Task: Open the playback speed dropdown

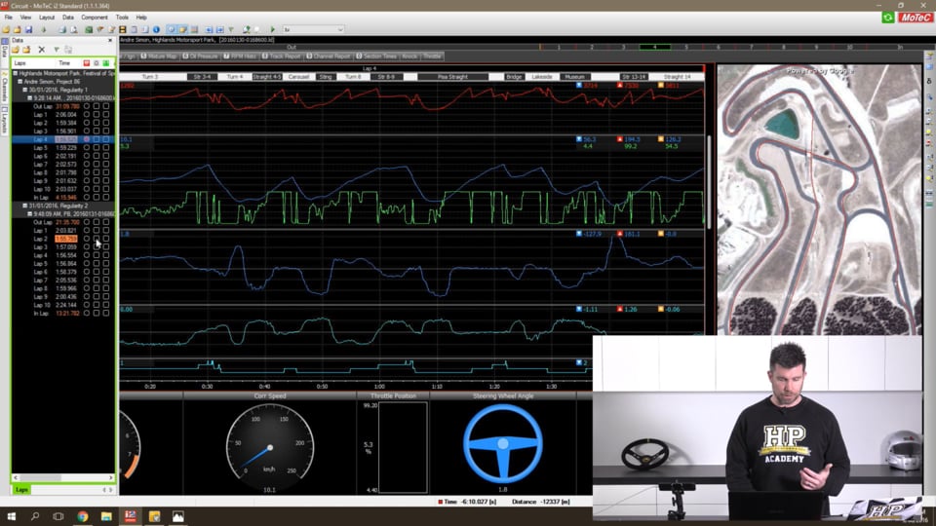Action: tap(313, 29)
